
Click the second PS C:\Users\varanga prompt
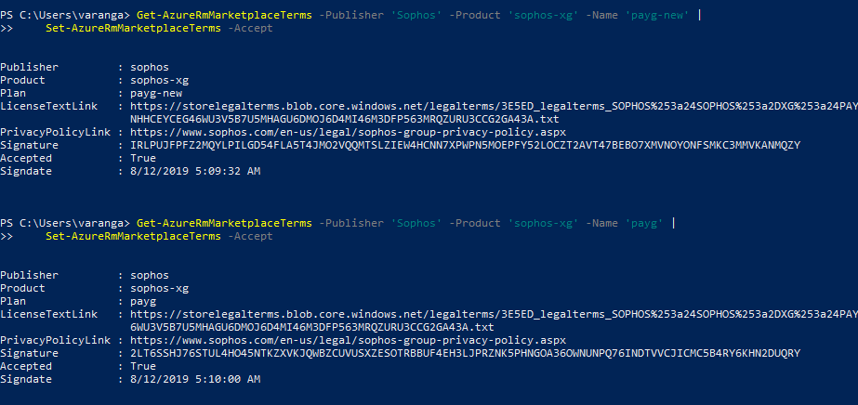(x=65, y=224)
